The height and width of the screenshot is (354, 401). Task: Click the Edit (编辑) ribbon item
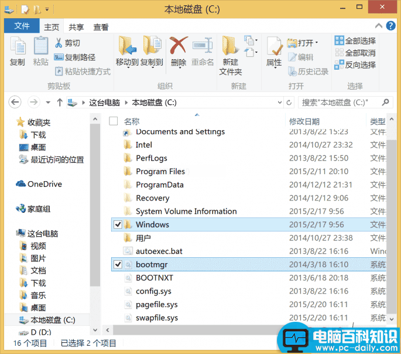click(300, 57)
